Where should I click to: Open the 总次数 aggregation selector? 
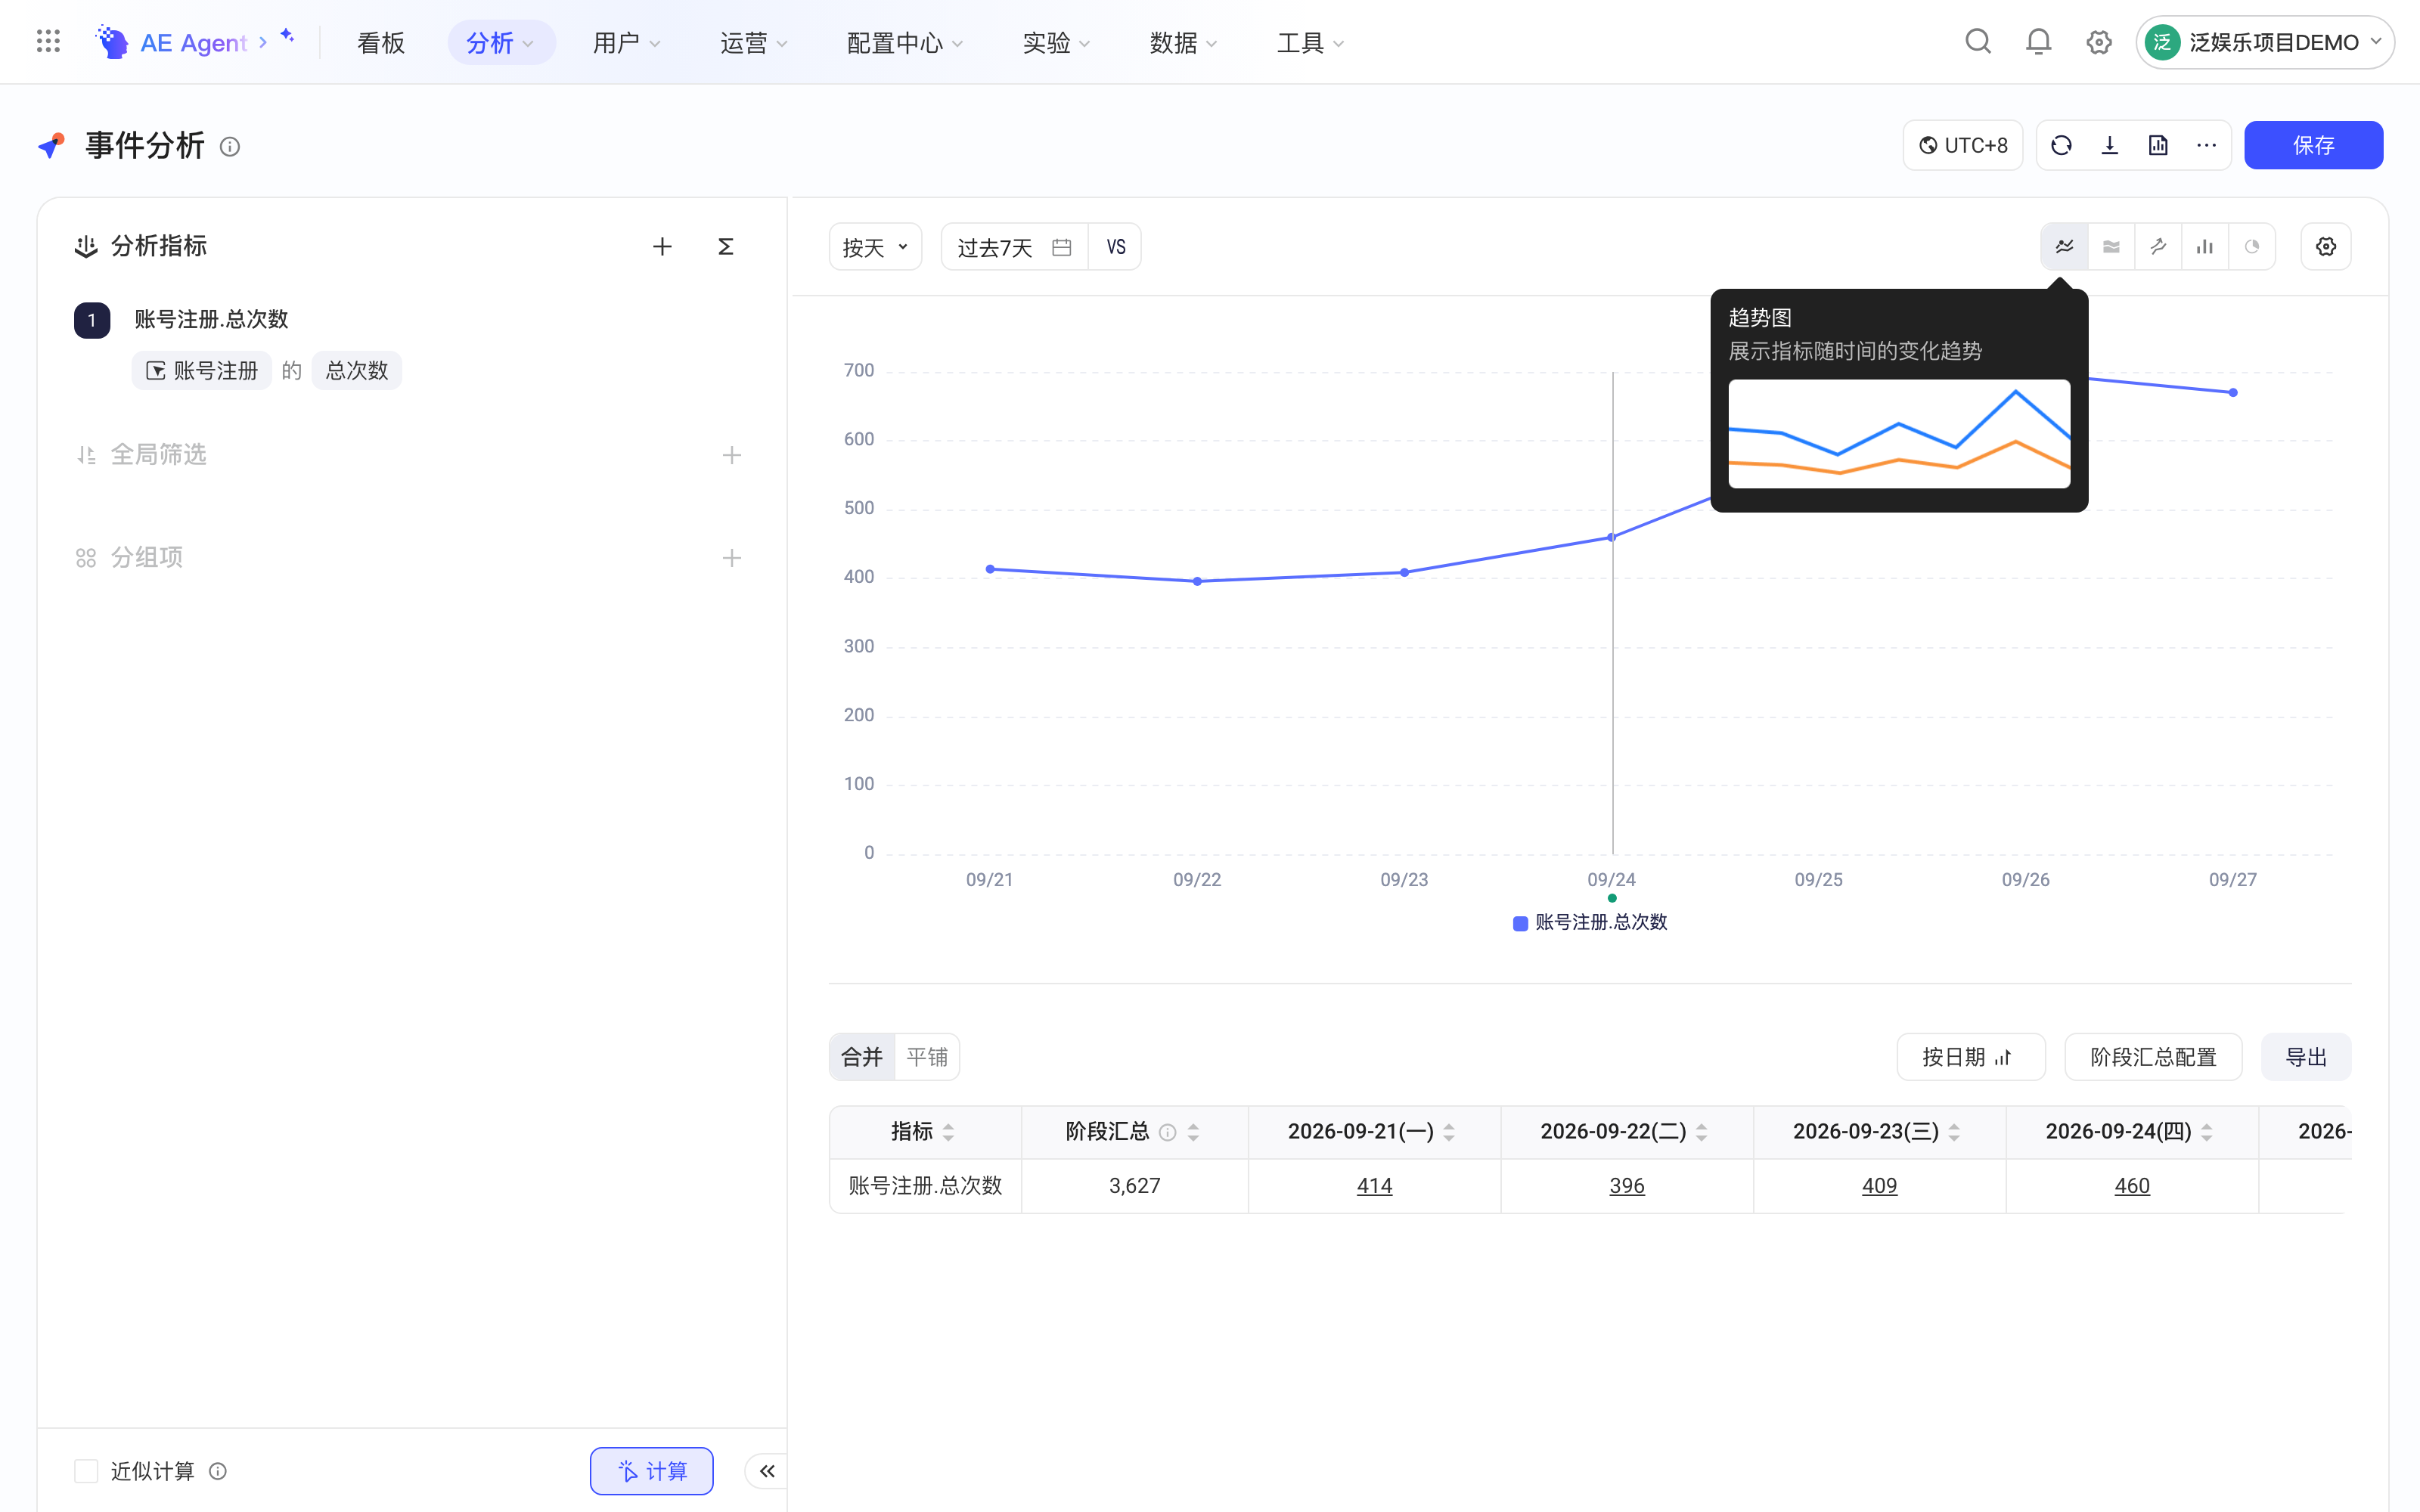[x=357, y=370]
